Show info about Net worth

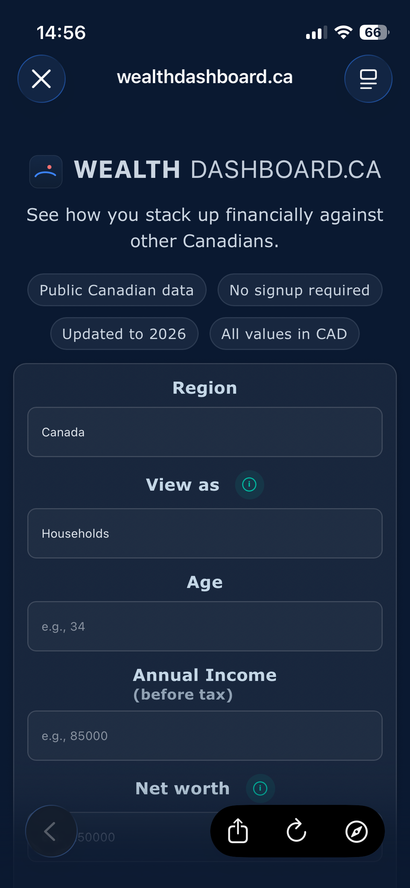point(260,788)
